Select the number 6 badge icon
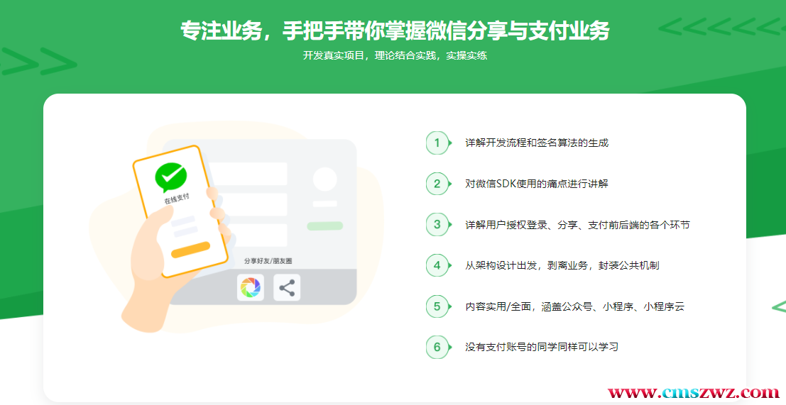The height and width of the screenshot is (405, 786). (437, 348)
